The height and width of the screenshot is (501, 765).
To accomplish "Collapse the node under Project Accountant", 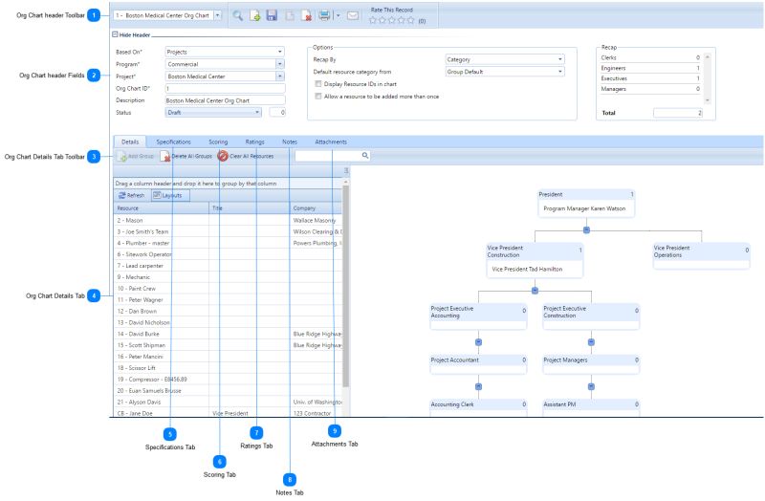I will coord(479,387).
